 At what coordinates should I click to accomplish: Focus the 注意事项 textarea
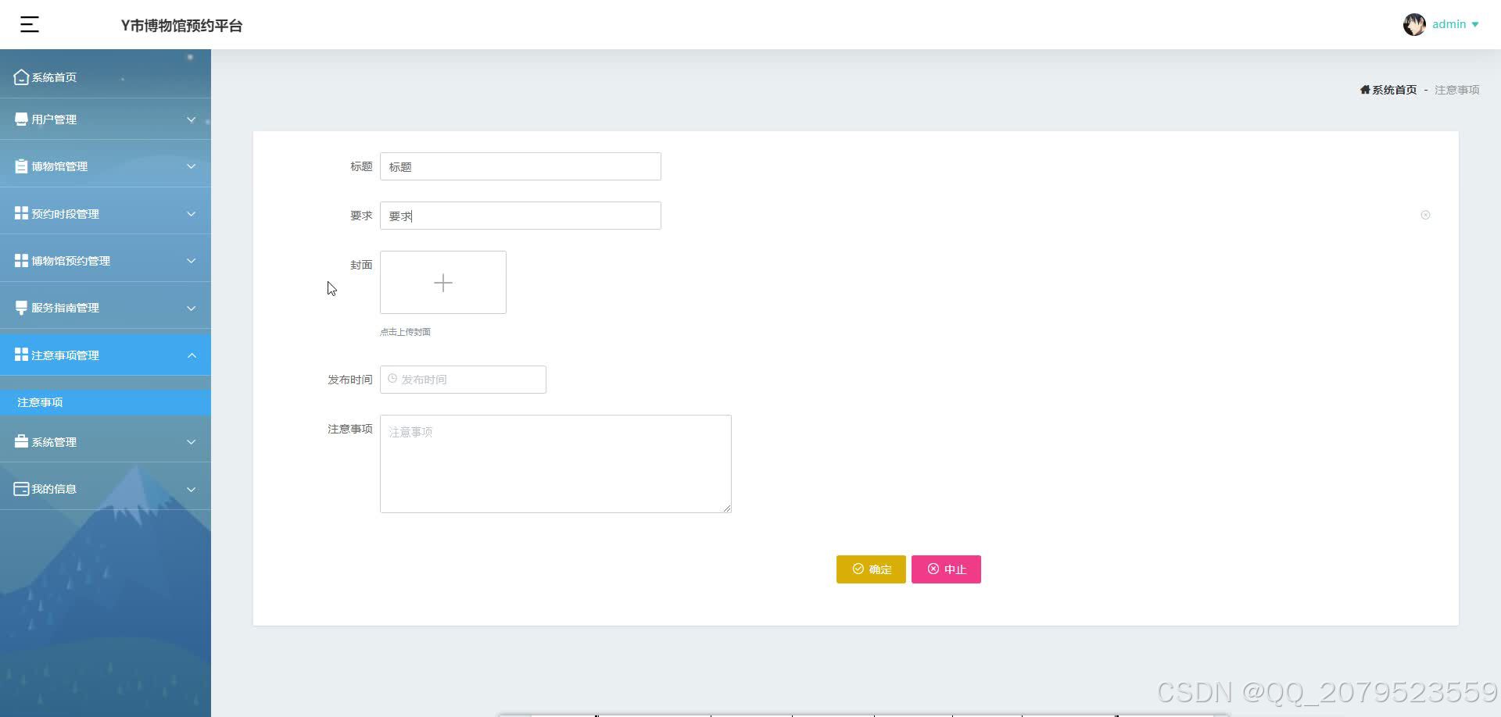(556, 464)
